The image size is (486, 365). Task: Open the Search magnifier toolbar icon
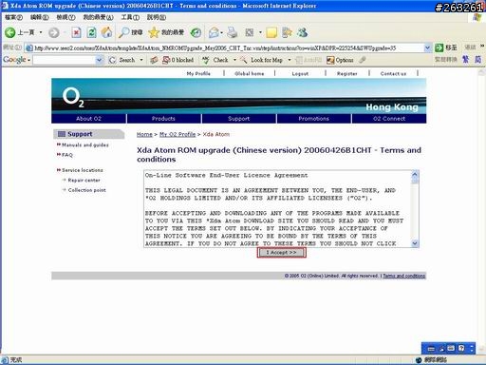pyautogui.click(x=123, y=32)
